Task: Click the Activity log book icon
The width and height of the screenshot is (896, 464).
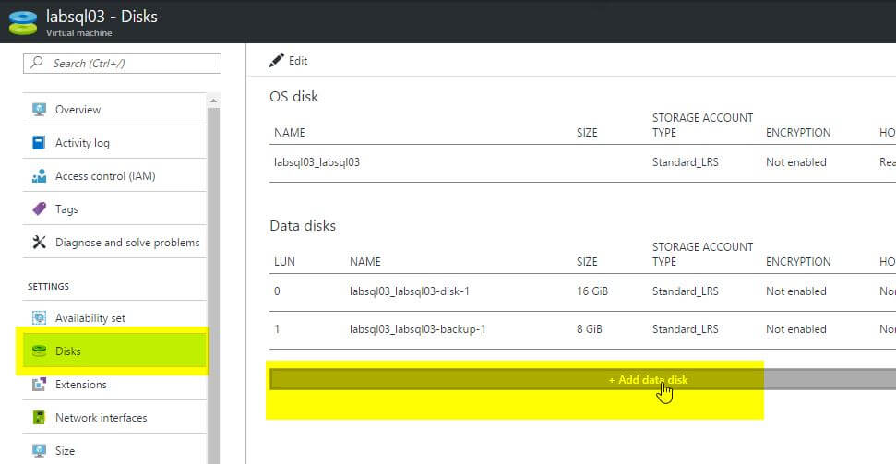Action: (x=39, y=142)
